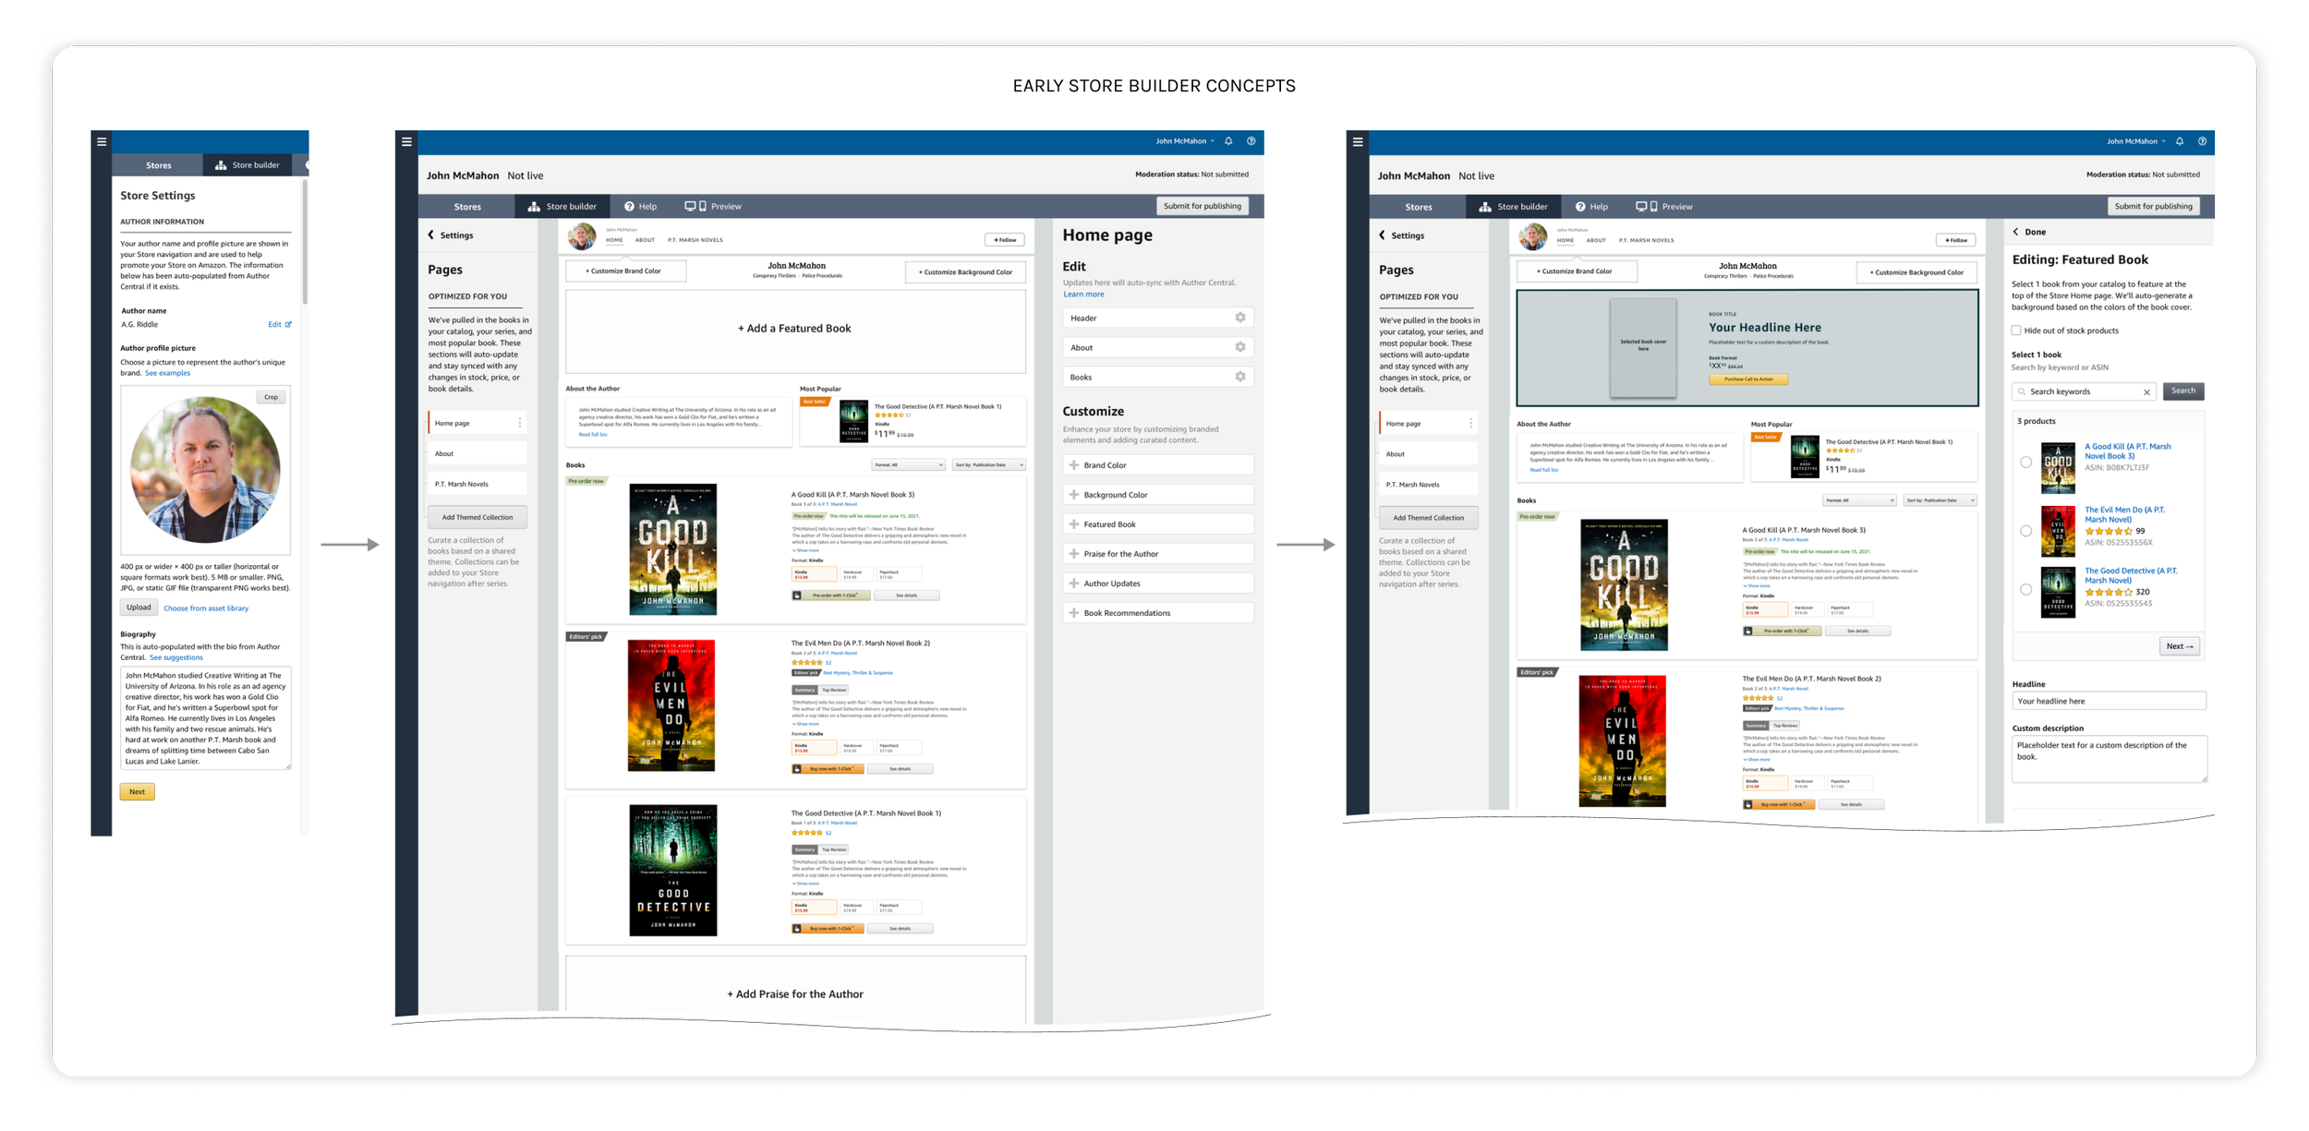Open the Learn more link under Edit

coord(1084,294)
